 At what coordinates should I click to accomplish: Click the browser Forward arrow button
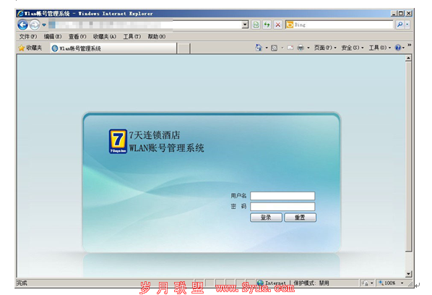35,25
